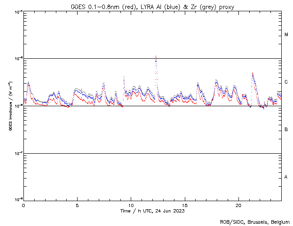Viewport: 293px width, 226px height.
Task: Click x-axis tick label 20
Action: tap(238, 205)
